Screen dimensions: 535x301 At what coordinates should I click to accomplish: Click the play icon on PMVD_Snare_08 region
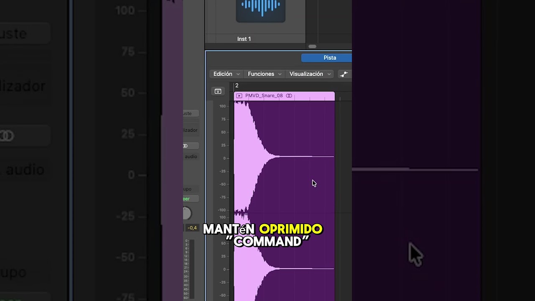pyautogui.click(x=239, y=96)
